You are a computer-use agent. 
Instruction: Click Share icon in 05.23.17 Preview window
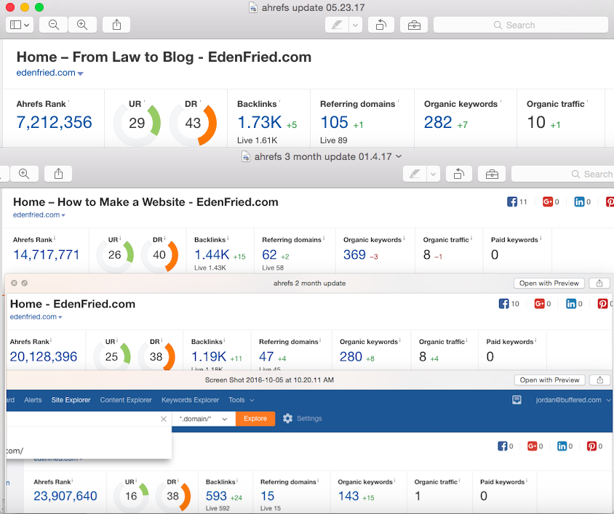coord(116,25)
